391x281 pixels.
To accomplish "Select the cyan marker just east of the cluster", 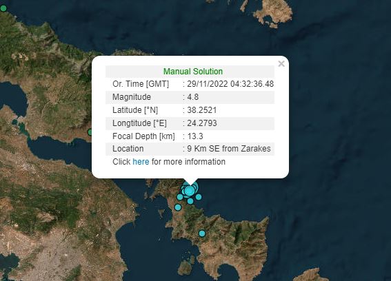I will (199, 197).
